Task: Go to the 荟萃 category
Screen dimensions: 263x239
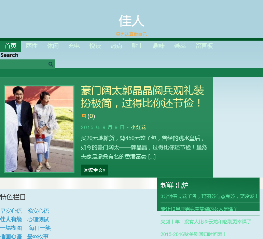Action: (x=180, y=46)
